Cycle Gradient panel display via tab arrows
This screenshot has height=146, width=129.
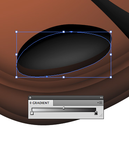pyautogui.click(x=30, y=103)
